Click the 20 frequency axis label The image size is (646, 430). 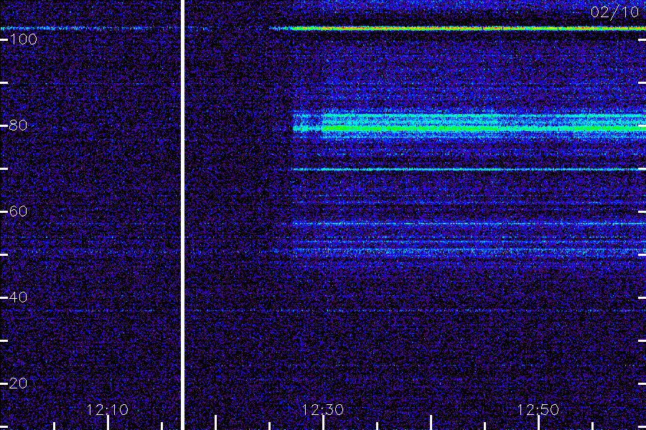coord(18,383)
